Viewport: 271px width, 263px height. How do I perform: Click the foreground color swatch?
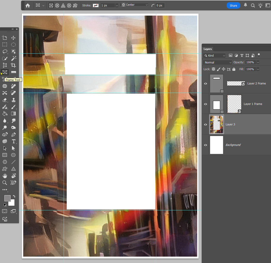[7, 198]
